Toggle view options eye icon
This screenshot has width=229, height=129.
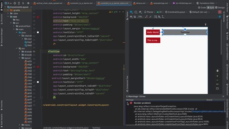pyautogui.click(x=131, y=17)
